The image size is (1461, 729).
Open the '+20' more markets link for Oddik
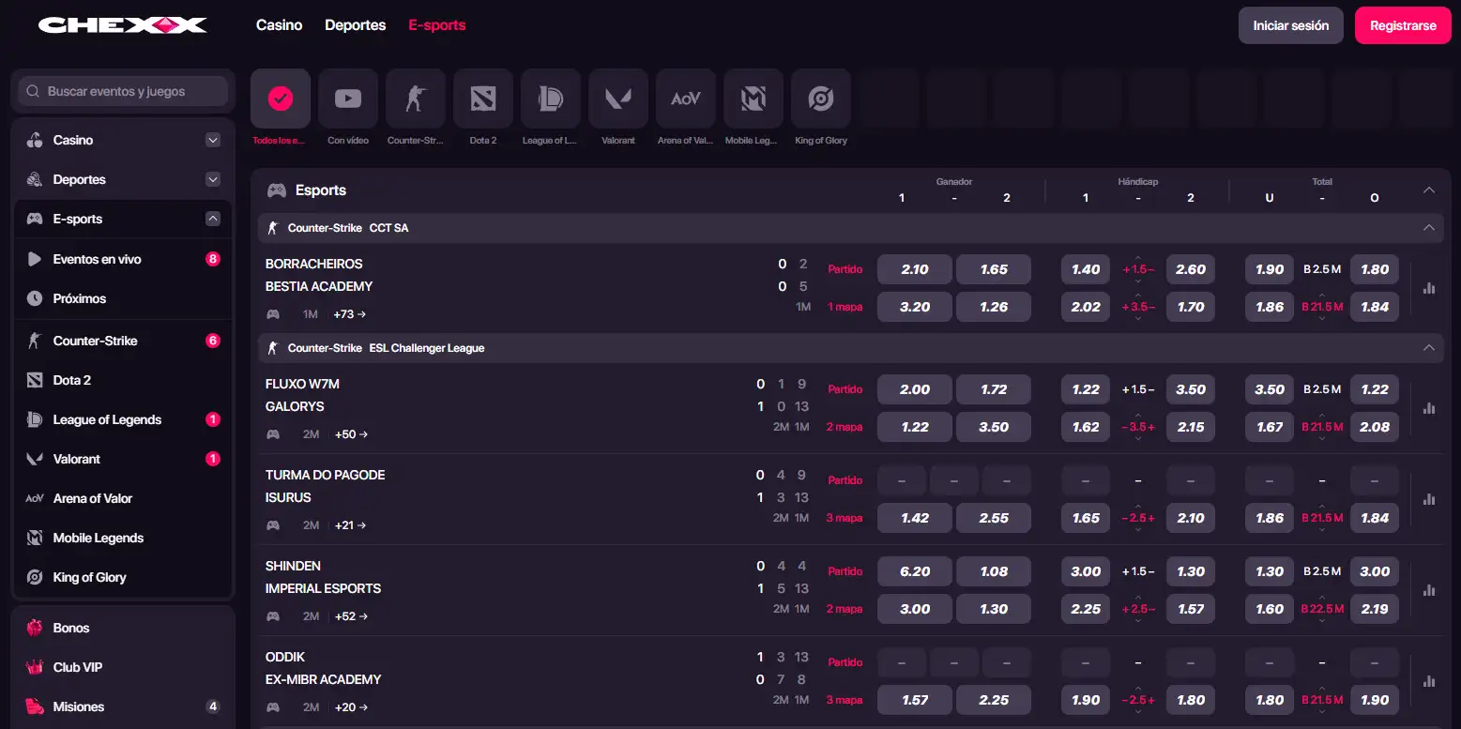[x=350, y=707]
